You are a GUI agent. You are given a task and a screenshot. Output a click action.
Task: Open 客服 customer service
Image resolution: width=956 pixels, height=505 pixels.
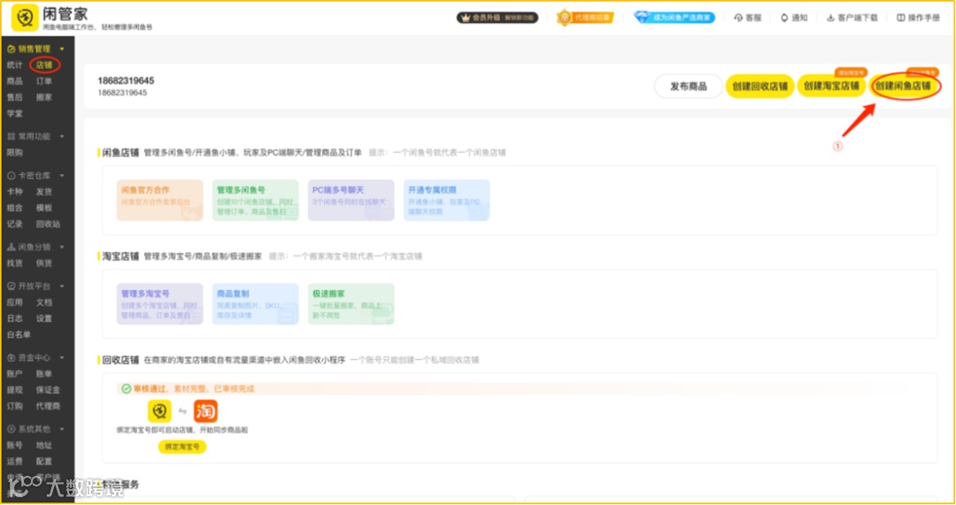coord(748,19)
